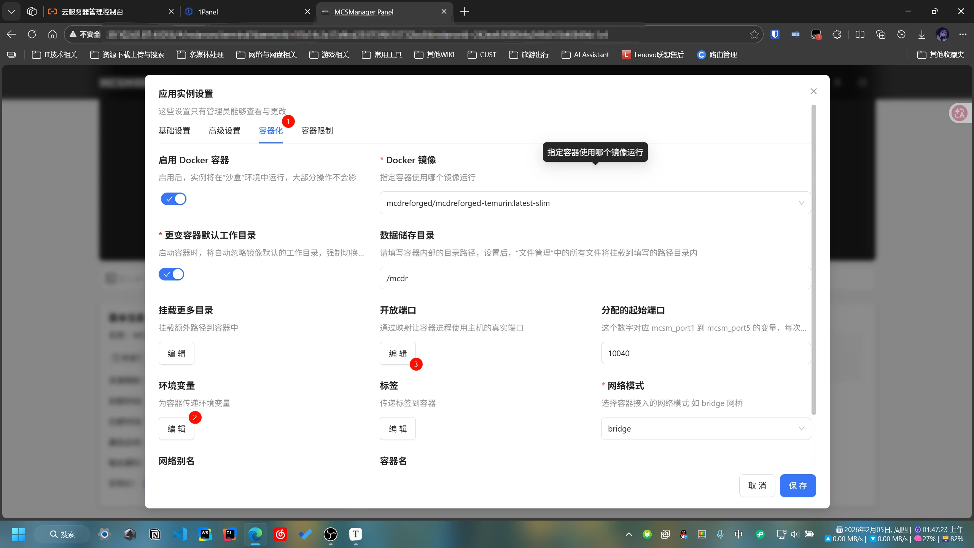Open IntelliJ IDEA from taskbar
The image size is (974, 548).
click(x=230, y=534)
